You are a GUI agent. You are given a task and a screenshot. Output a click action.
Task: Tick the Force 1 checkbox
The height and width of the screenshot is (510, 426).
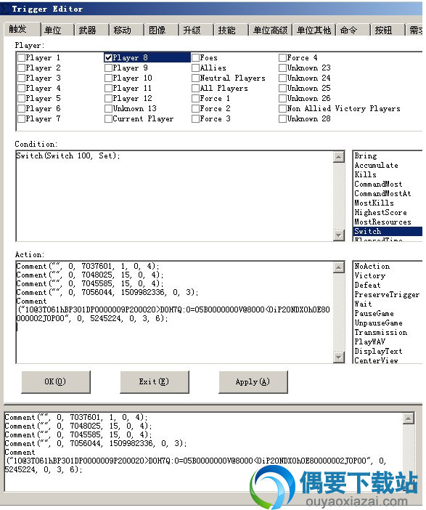(x=196, y=99)
